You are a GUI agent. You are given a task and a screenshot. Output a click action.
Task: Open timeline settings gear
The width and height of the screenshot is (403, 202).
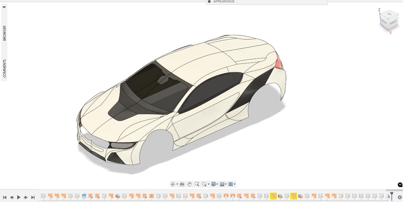399,197
